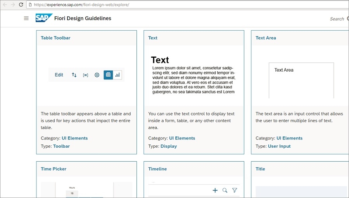Click the Text card description text
This screenshot has width=349, height=198.
point(191,121)
